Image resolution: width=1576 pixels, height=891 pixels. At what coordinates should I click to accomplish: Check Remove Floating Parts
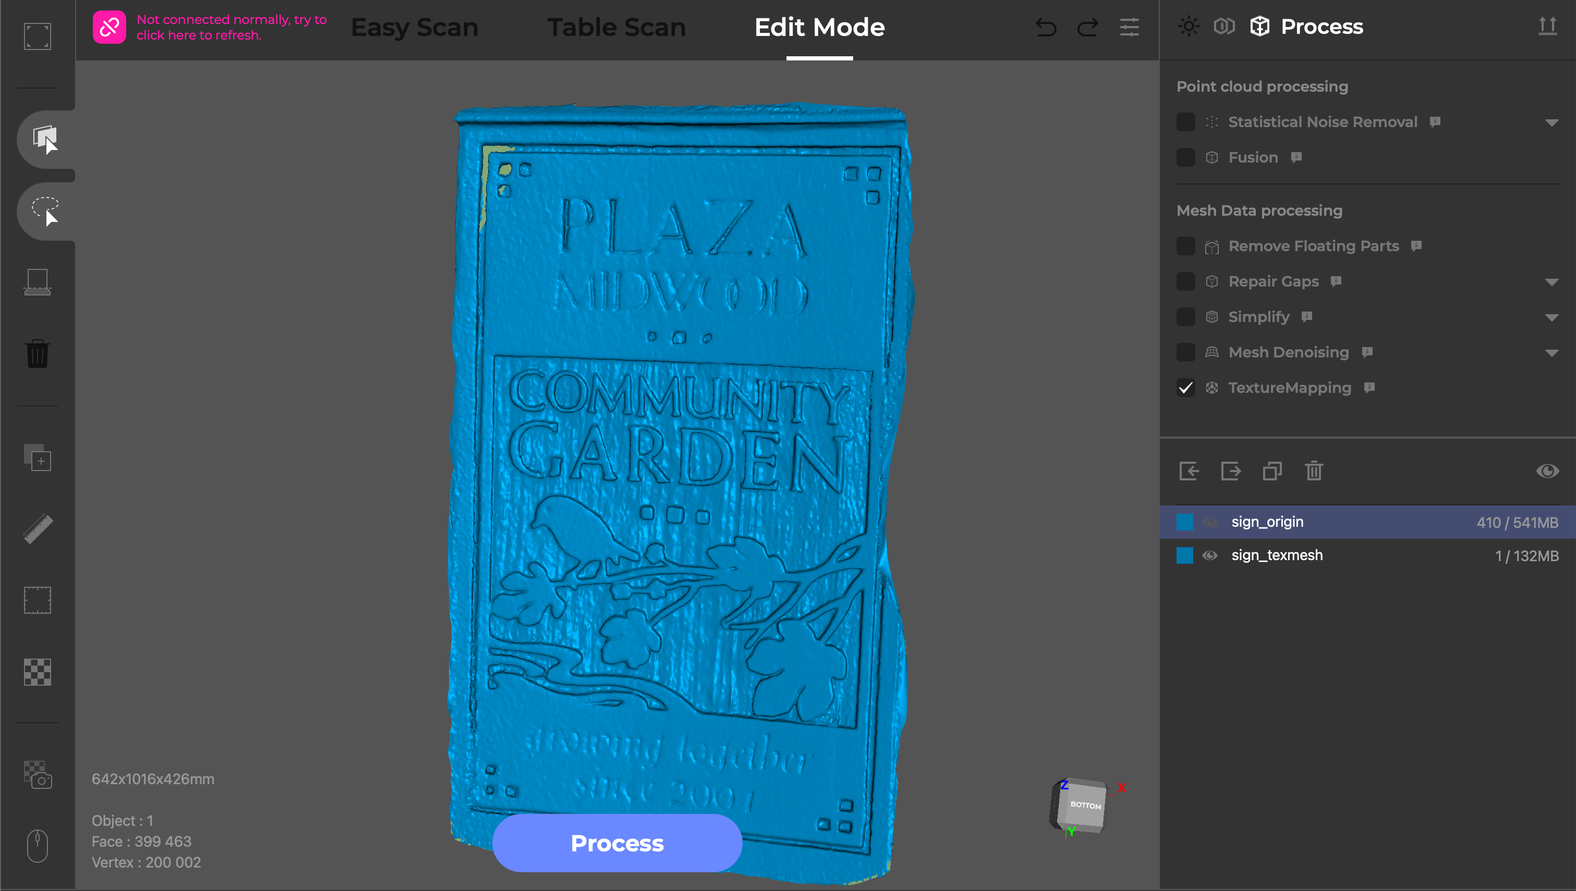point(1185,246)
